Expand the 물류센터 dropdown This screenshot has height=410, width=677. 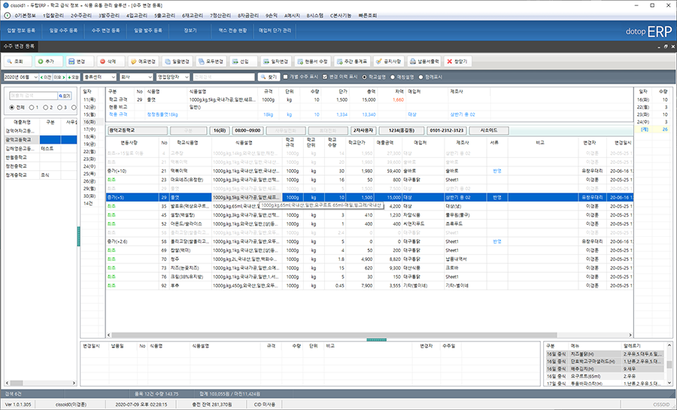(99, 77)
